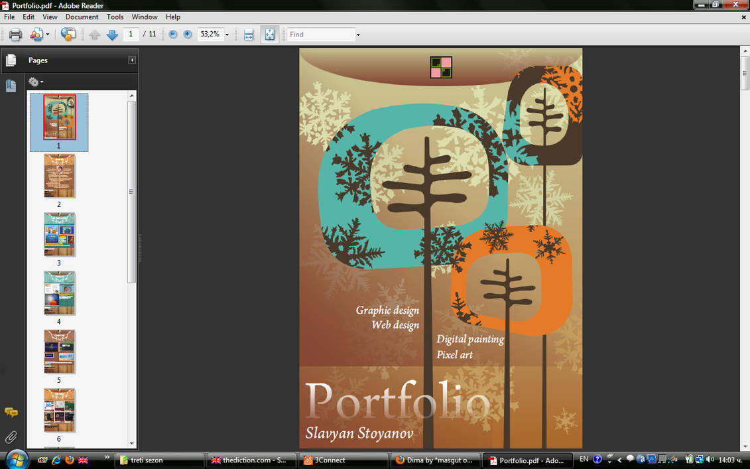Open the File menu

click(9, 17)
